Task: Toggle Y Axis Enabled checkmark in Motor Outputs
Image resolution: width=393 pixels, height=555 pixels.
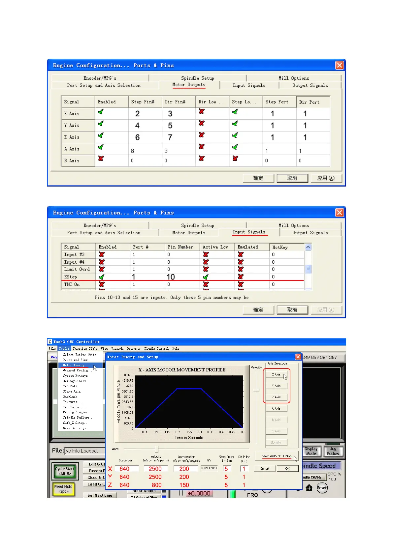Action: 101,124
